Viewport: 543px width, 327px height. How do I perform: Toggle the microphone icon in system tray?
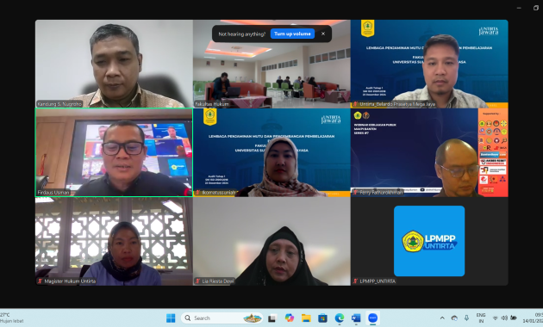pyautogui.click(x=466, y=318)
